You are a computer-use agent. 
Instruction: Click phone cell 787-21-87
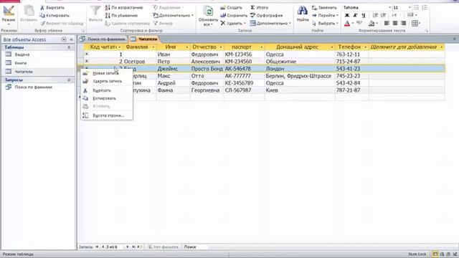pyautogui.click(x=352, y=90)
